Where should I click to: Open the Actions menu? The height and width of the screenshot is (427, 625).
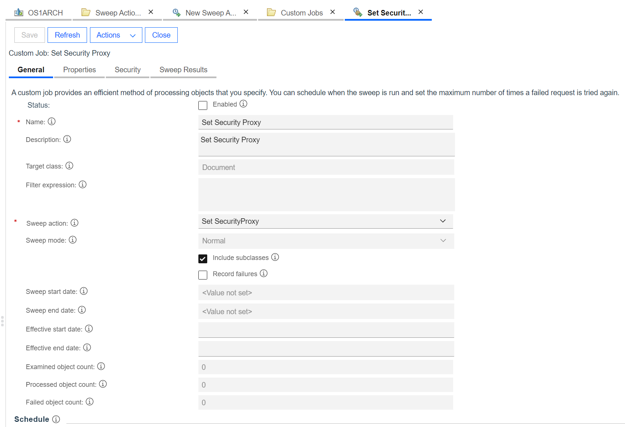pos(116,35)
